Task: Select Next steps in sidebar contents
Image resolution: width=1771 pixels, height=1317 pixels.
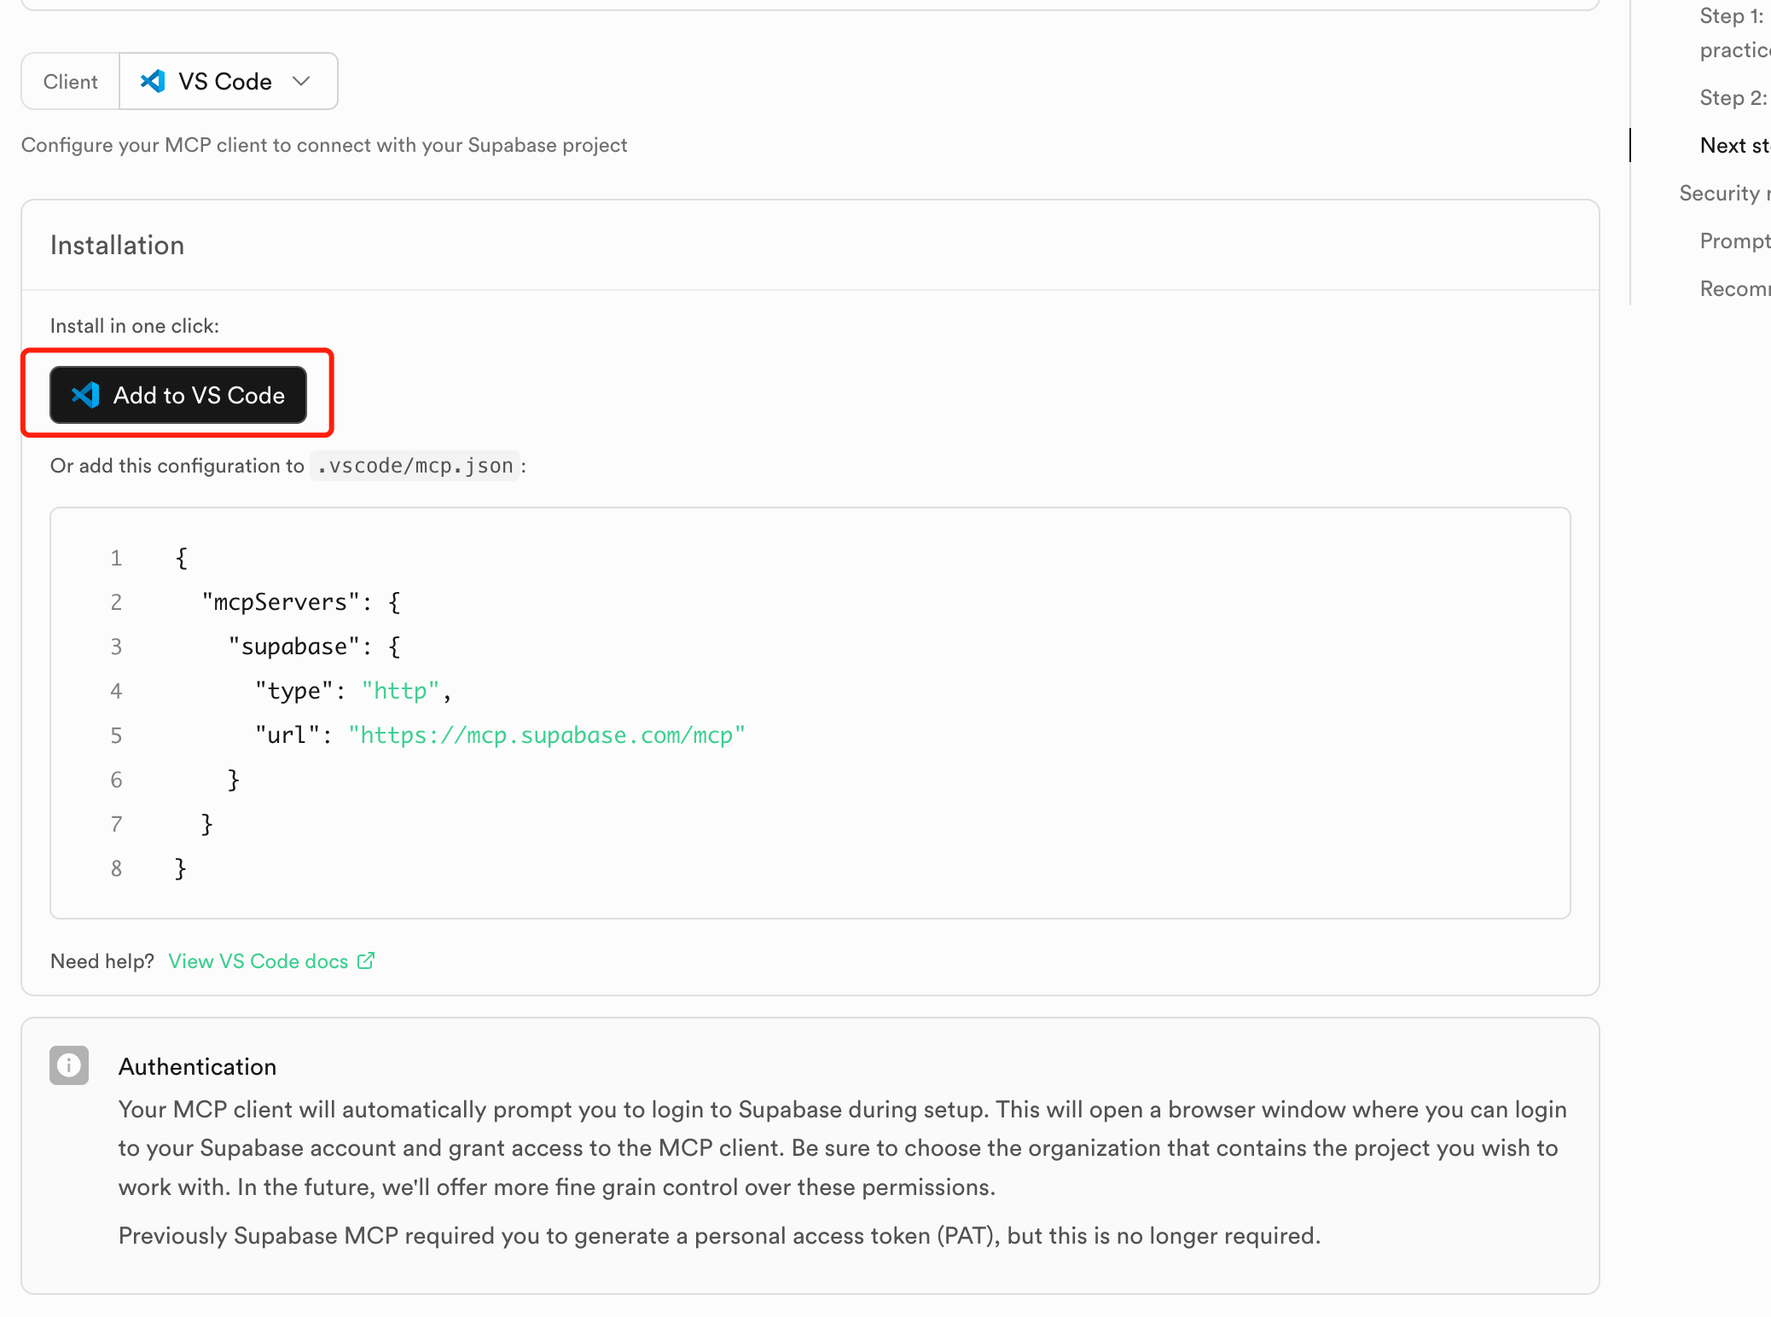Action: (x=1734, y=146)
